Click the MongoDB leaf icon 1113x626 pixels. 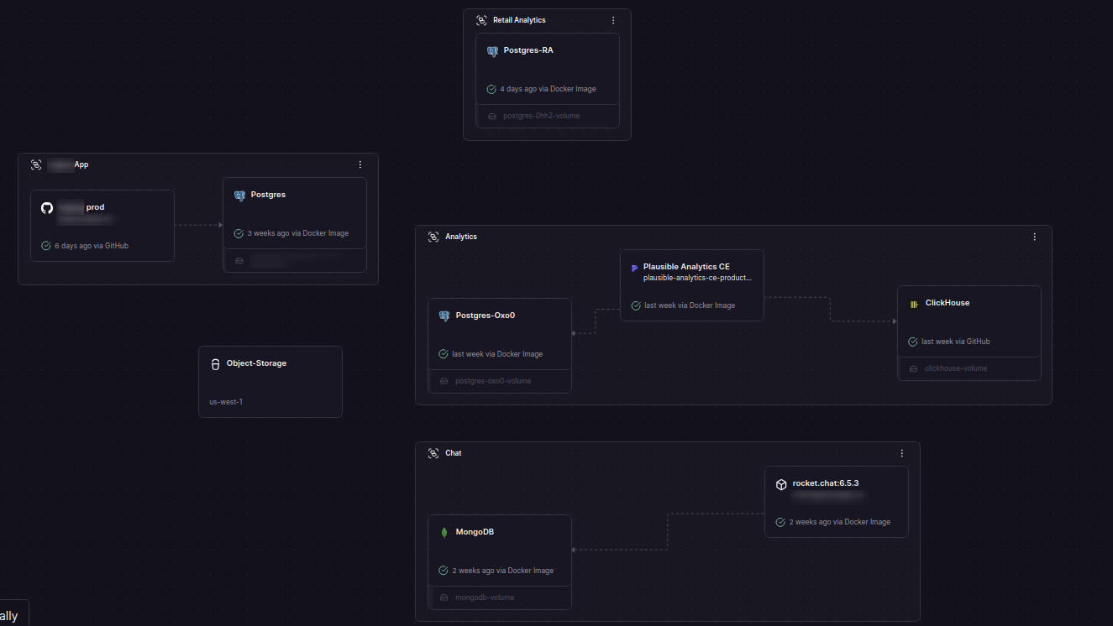click(x=444, y=532)
